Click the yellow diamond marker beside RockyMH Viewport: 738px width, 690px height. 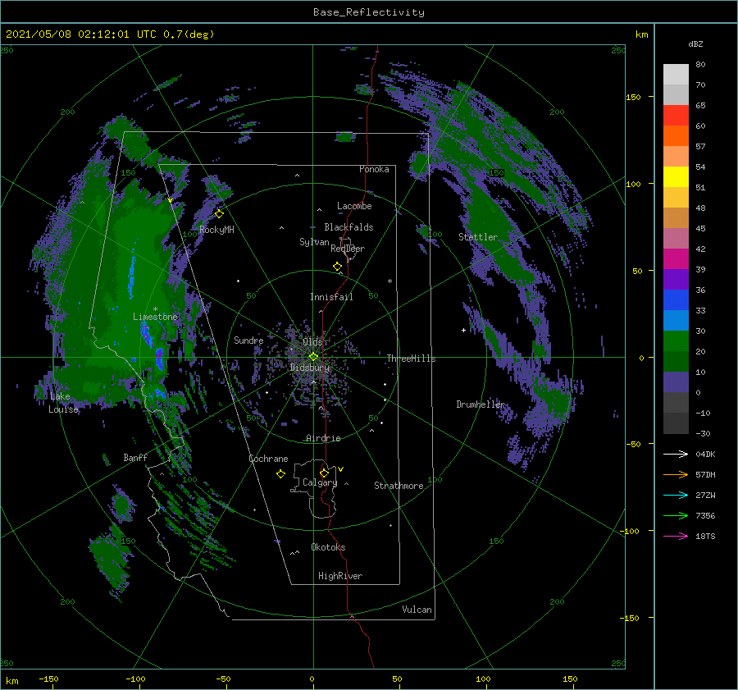[x=219, y=214]
